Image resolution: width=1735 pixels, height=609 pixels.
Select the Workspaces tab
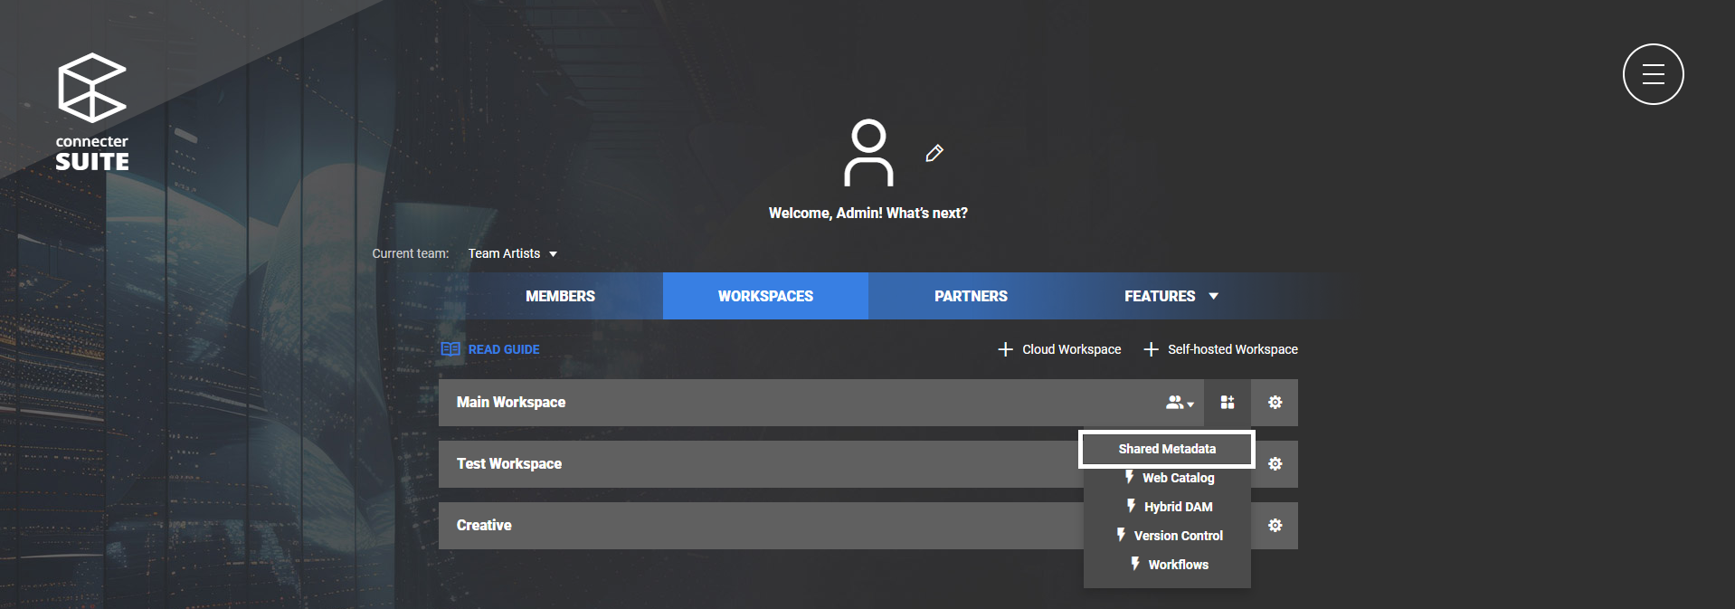pyautogui.click(x=765, y=296)
